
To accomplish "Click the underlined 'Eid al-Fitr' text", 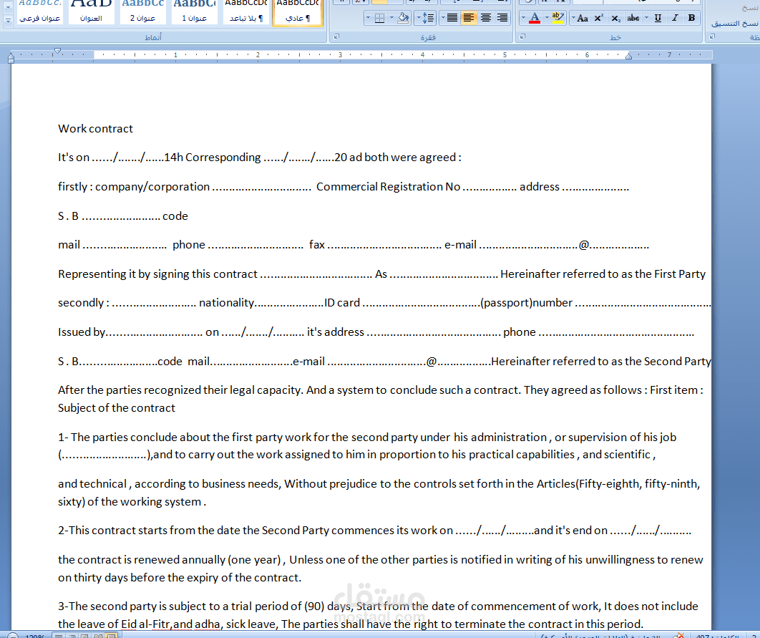I will coord(145,624).
